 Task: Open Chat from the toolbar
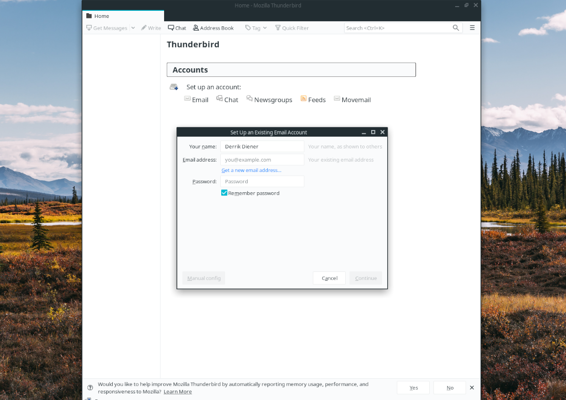pos(177,28)
